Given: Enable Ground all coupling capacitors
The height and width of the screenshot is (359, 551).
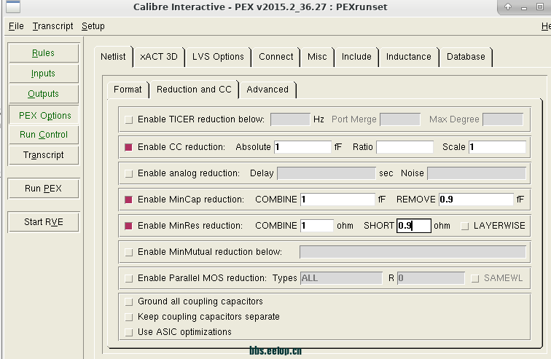Looking at the screenshot, I should pos(129,301).
